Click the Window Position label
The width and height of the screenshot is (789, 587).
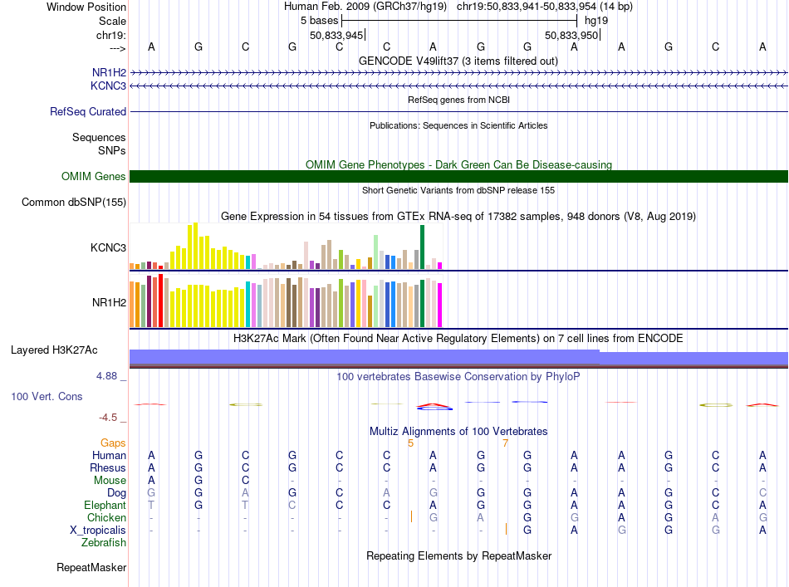click(86, 7)
